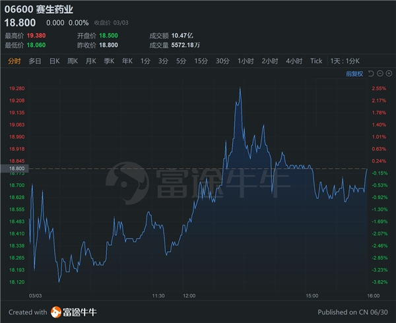Viewport: 396px width, 323px height.
Task: Click the 15:00 time axis label
Action: [x=312, y=296]
